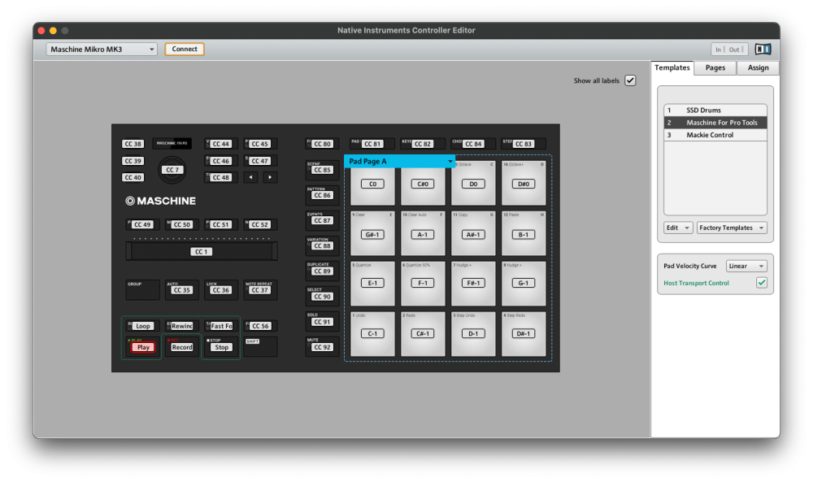The height and width of the screenshot is (482, 813).
Task: Select the Note Repeat CC 37 button
Action: click(260, 289)
